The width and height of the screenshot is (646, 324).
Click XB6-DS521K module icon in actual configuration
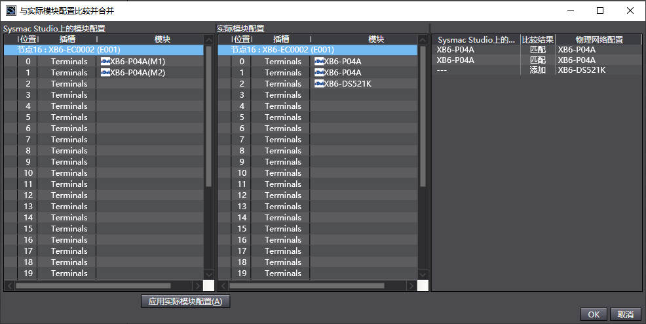[x=319, y=84]
